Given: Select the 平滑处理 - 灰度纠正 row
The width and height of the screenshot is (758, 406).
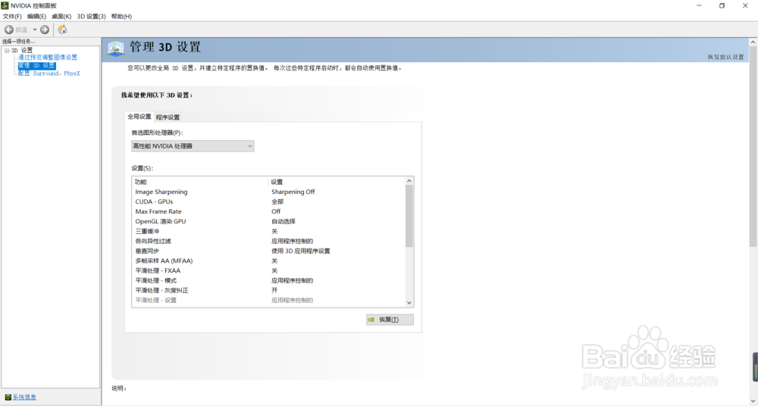Looking at the screenshot, I should click(269, 290).
